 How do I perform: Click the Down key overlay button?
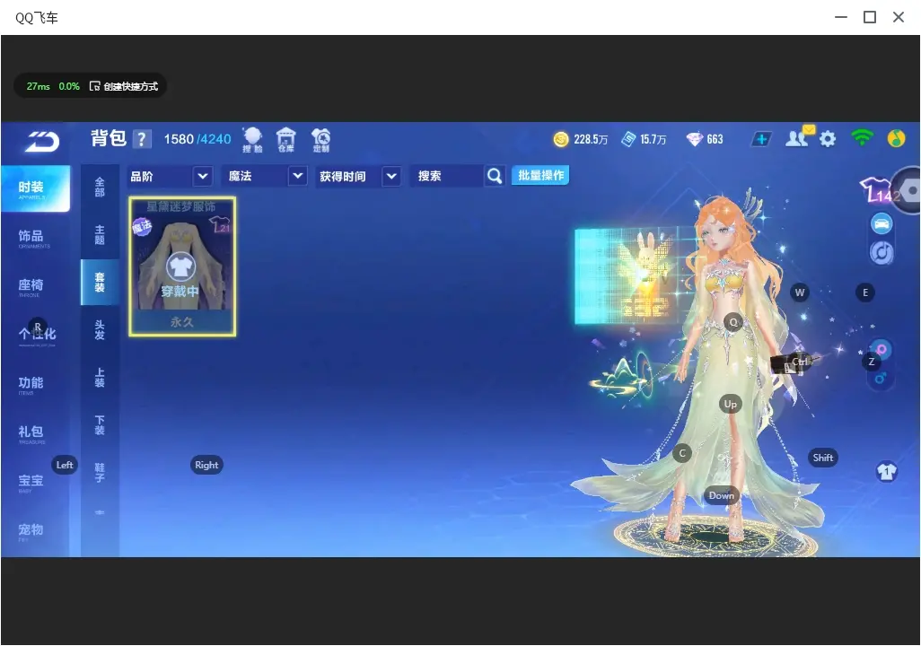(x=722, y=495)
